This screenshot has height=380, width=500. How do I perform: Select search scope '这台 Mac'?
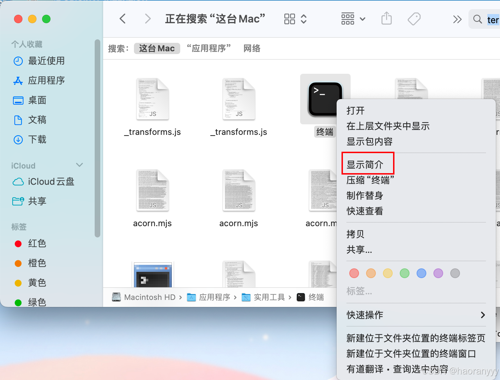pos(157,48)
